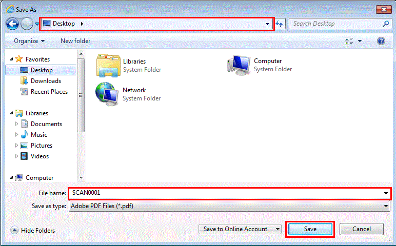Open the Computer system folder icon
Image resolution: width=396 pixels, height=246 pixels.
coord(239,65)
